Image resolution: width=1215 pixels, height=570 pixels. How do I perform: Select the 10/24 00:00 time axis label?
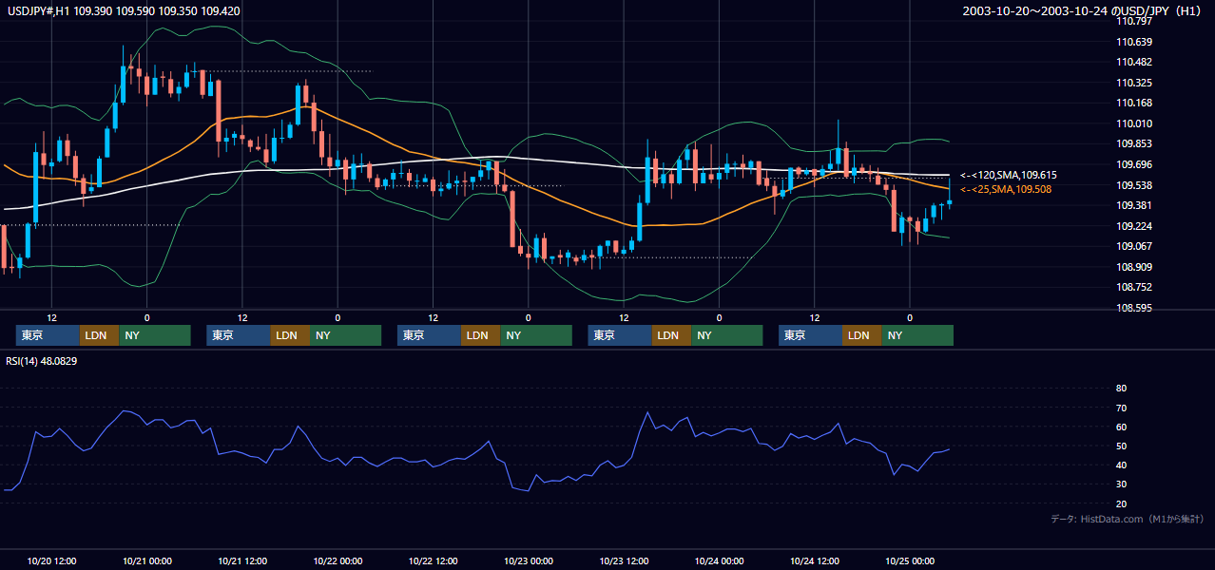click(x=720, y=560)
